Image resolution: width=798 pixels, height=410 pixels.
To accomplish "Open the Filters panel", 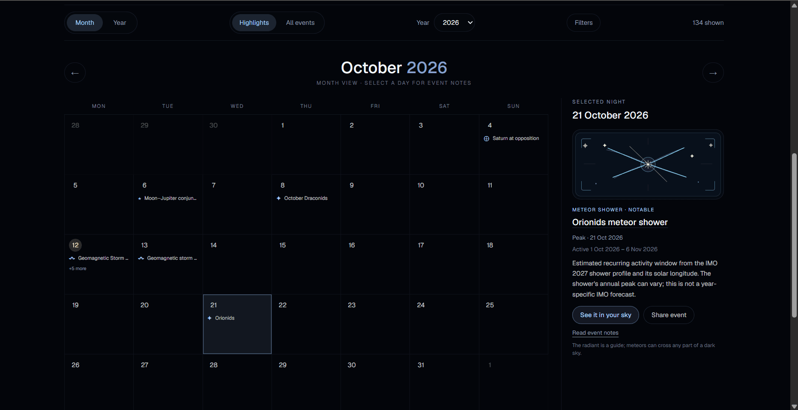I will 583,23.
